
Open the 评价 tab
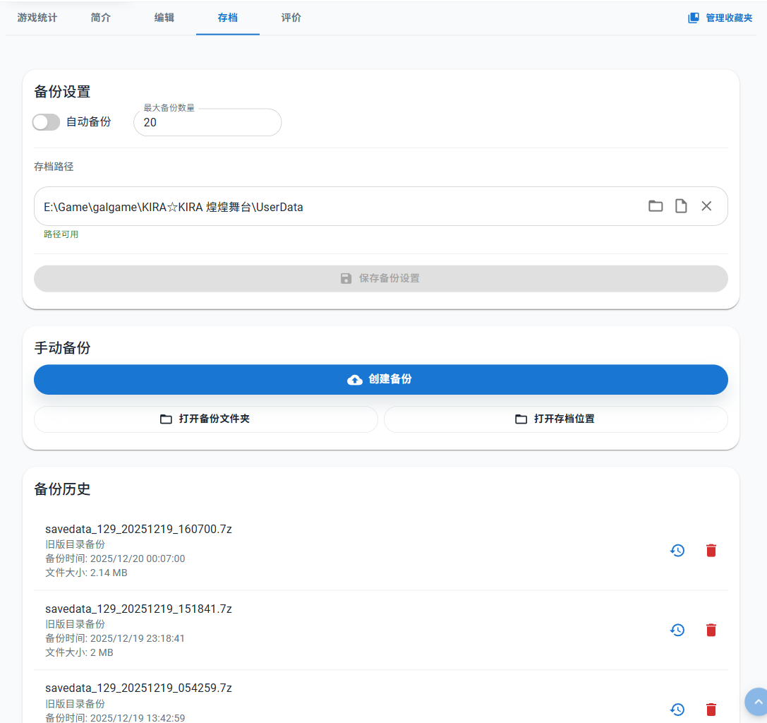tap(291, 18)
